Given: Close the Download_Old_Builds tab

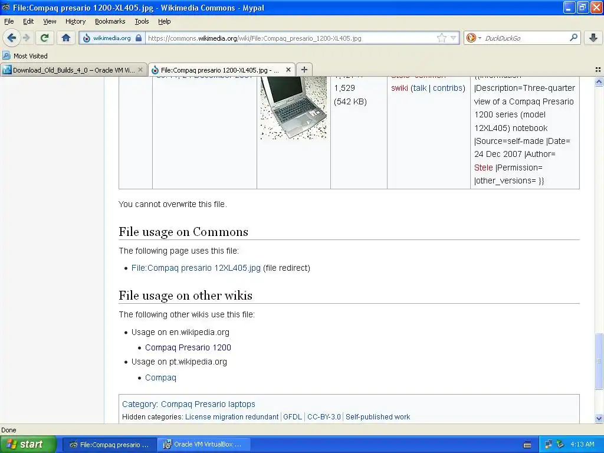Looking at the screenshot, I should point(140,70).
